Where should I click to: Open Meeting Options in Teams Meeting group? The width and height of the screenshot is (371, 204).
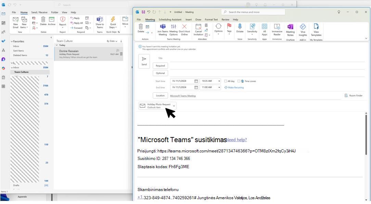pyautogui.click(x=174, y=30)
